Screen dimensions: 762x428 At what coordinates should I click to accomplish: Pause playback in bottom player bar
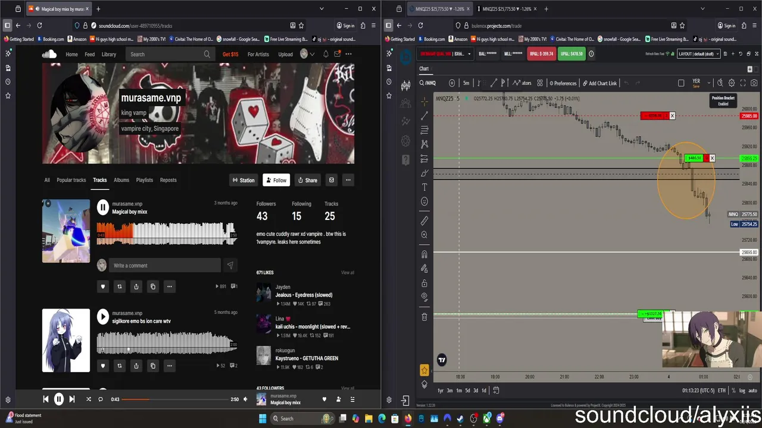(x=59, y=399)
